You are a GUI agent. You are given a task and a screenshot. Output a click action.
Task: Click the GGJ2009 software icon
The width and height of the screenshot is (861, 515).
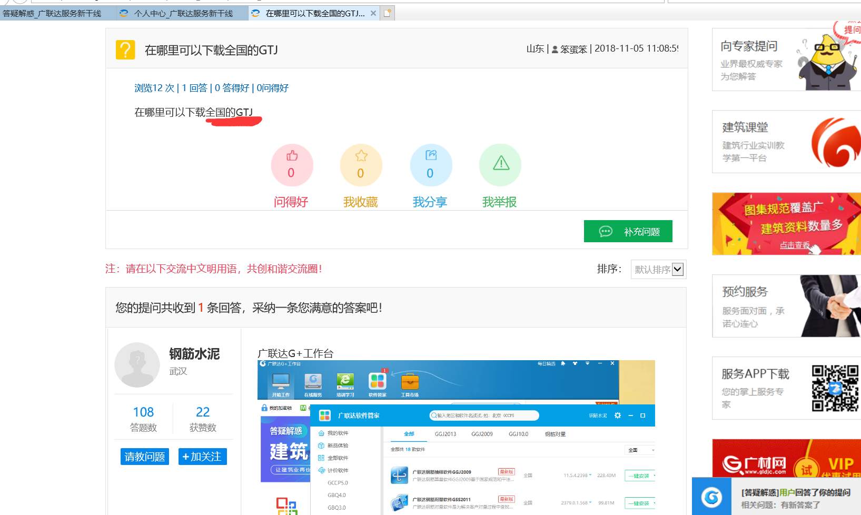coord(399,475)
